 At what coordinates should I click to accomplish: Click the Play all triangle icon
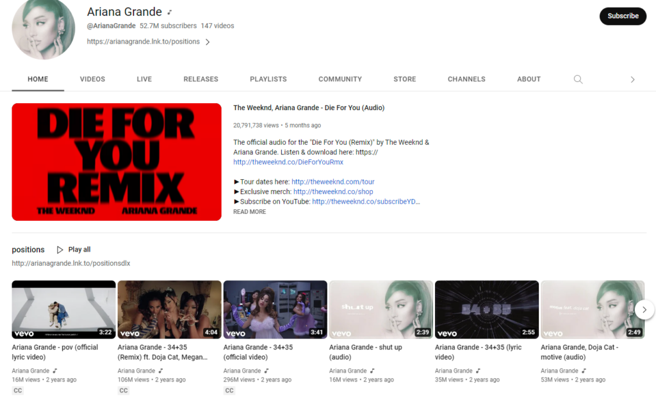[x=60, y=250]
